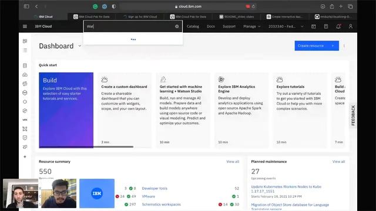Viewport: 376px width, 211px height.
Task: Click View all in Resource summary
Action: pyautogui.click(x=233, y=162)
